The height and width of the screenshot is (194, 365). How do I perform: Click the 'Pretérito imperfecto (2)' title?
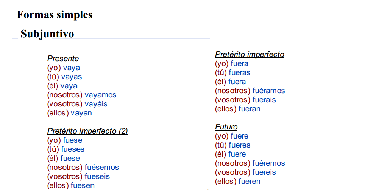pos(87,131)
